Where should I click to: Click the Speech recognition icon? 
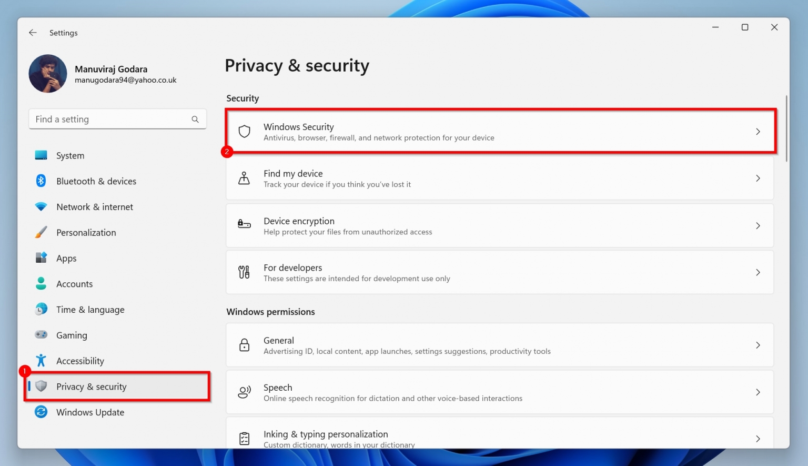click(x=244, y=392)
